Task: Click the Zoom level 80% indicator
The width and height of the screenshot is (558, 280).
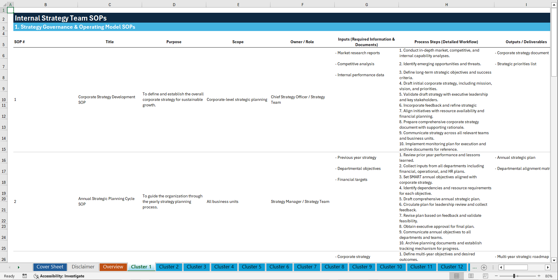Action: (549, 276)
